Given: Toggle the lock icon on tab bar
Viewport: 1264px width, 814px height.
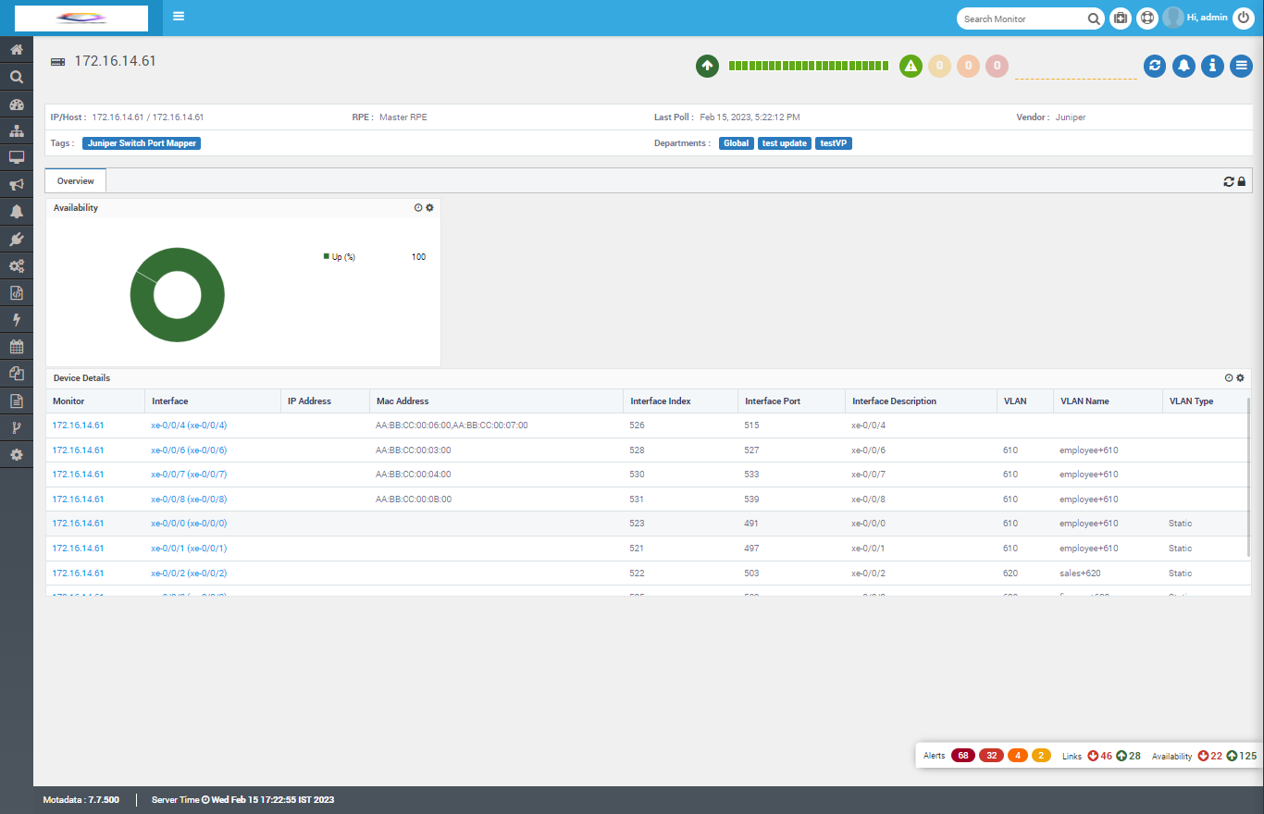Looking at the screenshot, I should coord(1241,181).
